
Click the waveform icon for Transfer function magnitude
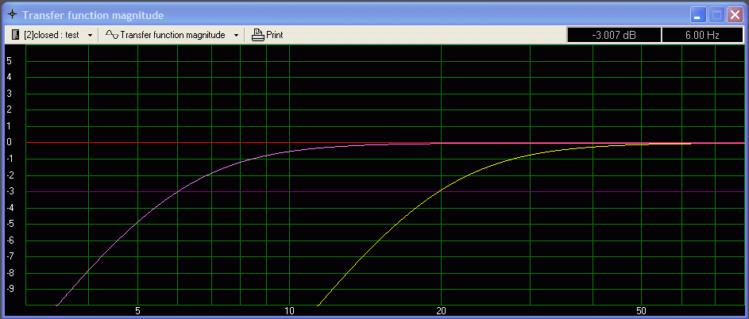tap(111, 34)
